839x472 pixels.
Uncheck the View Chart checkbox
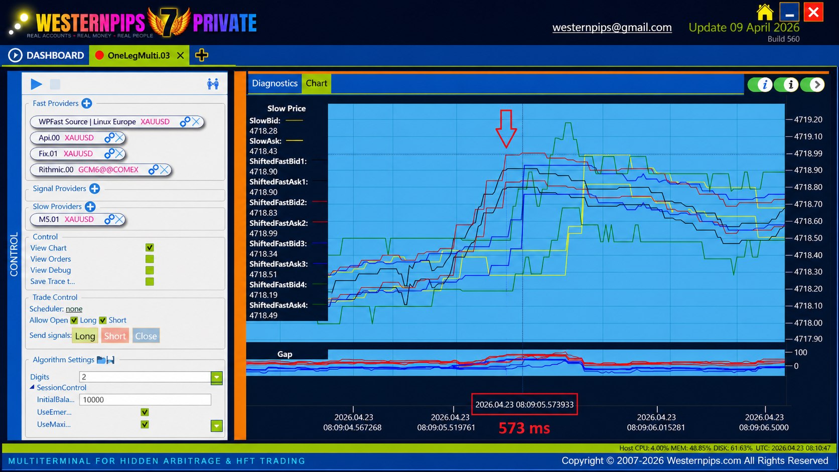click(150, 248)
